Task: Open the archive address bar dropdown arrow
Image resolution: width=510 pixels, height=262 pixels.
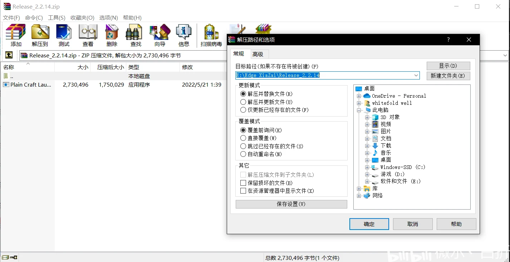Action: 505,55
